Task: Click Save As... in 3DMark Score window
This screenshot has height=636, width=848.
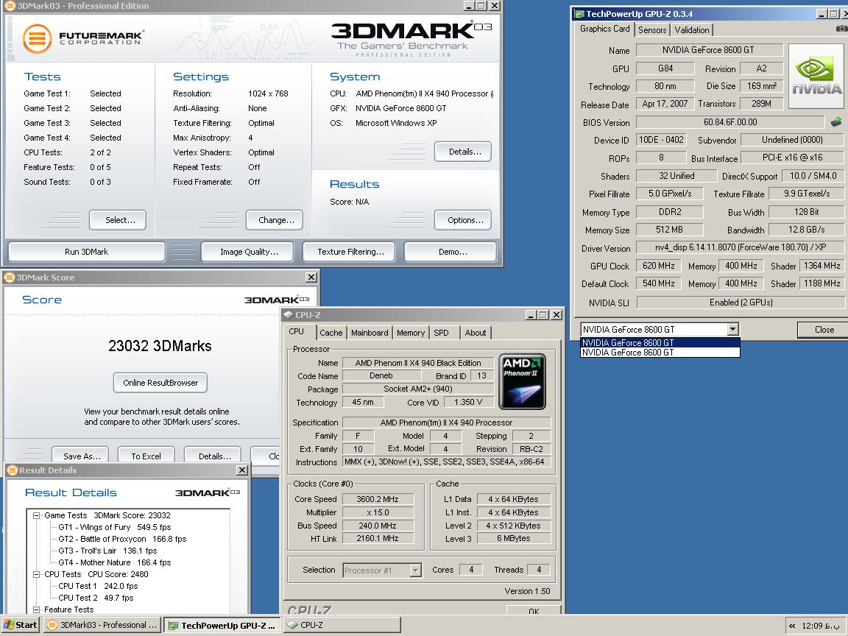Action: point(80,456)
